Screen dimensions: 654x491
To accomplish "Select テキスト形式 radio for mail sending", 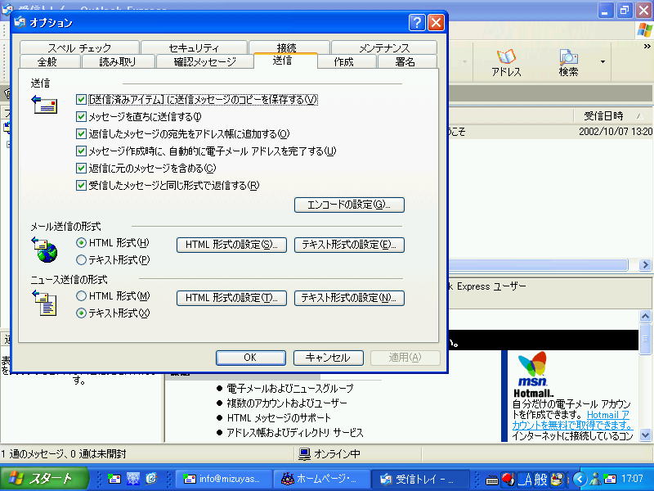I will (81, 260).
